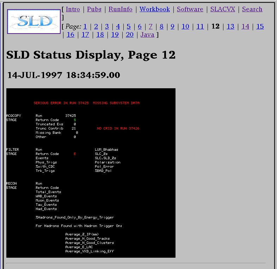The image size is (277, 269).
Task: Click the black status display image
Action: 91,173
